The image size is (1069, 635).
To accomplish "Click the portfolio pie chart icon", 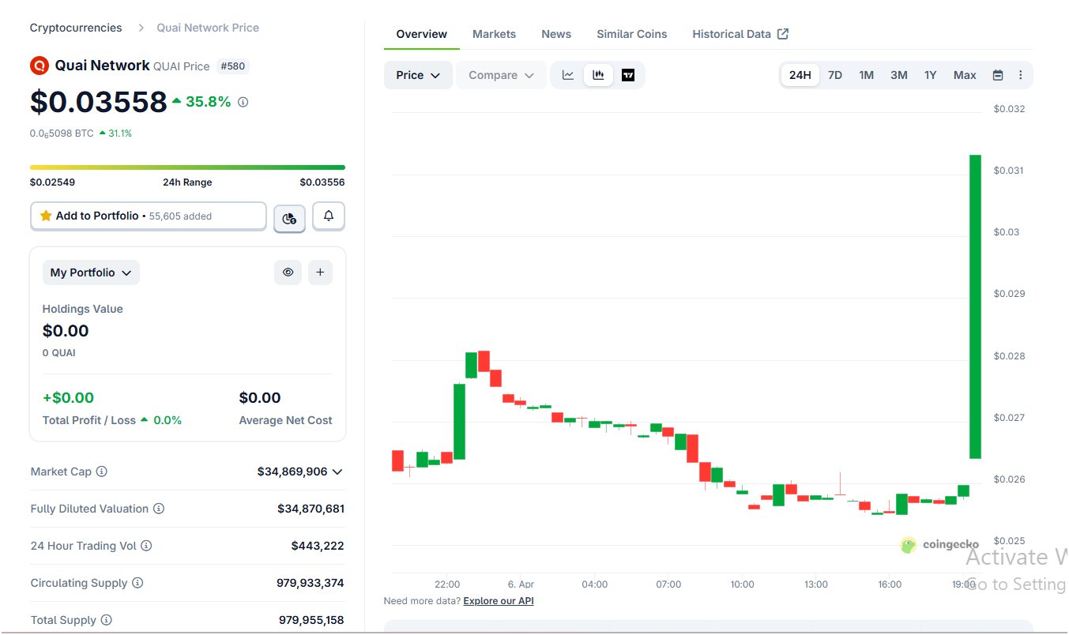I will point(289,218).
